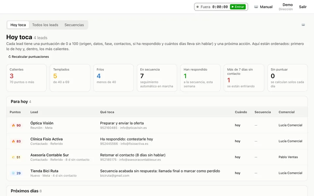Click the grey Fuera status dot
Screen dimensions: 314x196
pyautogui.click(x=198, y=7)
